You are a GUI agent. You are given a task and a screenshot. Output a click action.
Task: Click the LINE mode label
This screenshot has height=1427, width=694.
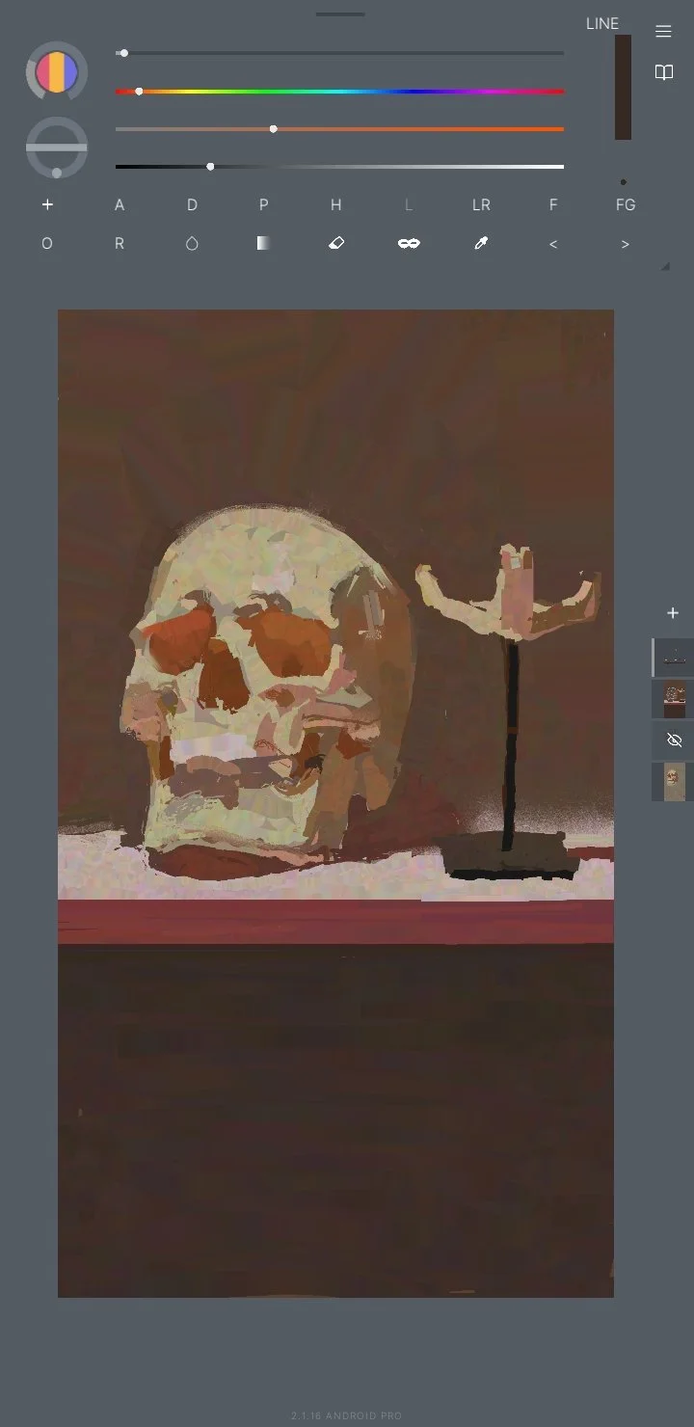[602, 23]
